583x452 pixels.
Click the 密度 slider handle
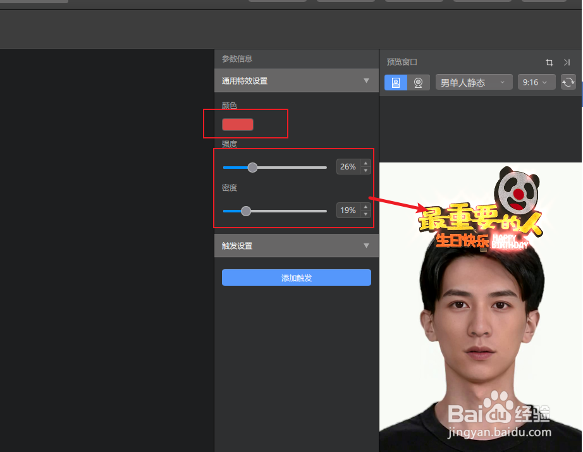(x=246, y=211)
